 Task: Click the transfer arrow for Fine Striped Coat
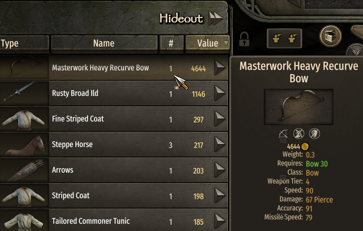pos(220,119)
